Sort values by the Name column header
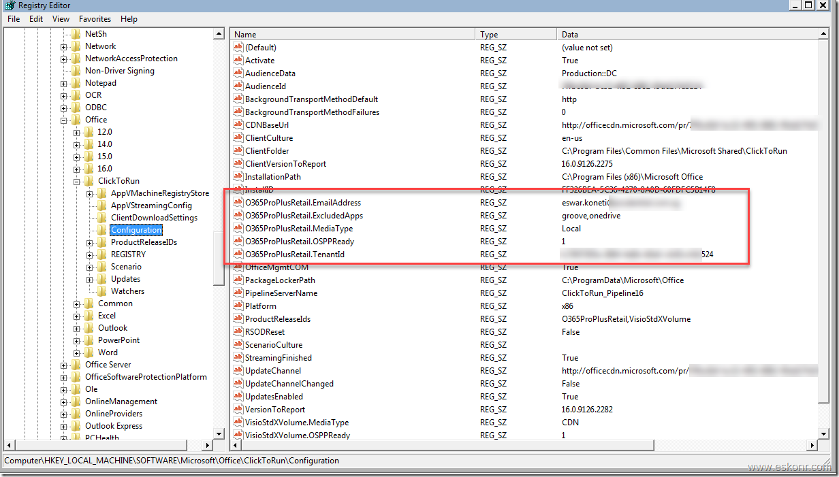The height and width of the screenshot is (477, 839). click(x=353, y=35)
